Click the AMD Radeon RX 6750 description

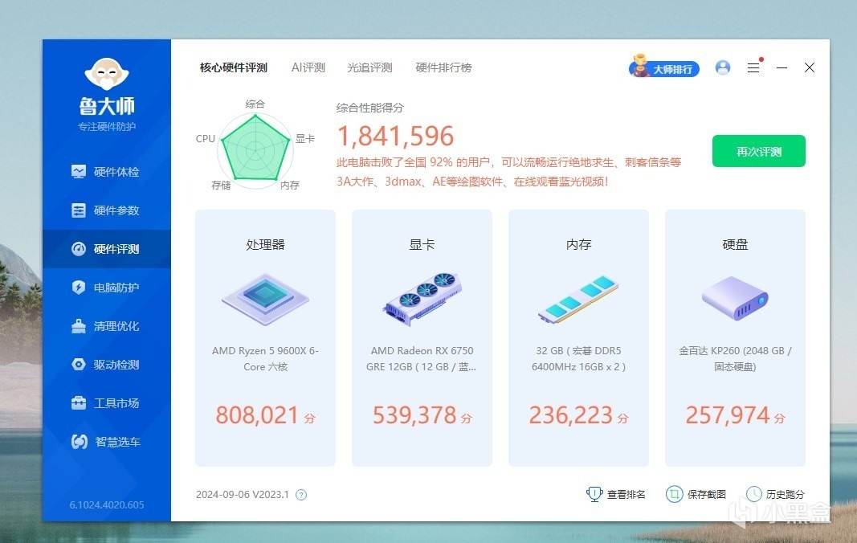(422, 359)
